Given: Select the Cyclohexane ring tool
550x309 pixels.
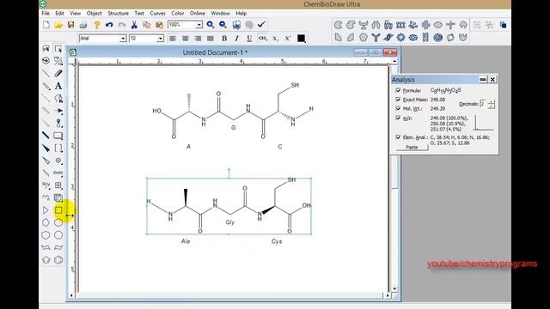Looking at the screenshot, I should [58, 222].
